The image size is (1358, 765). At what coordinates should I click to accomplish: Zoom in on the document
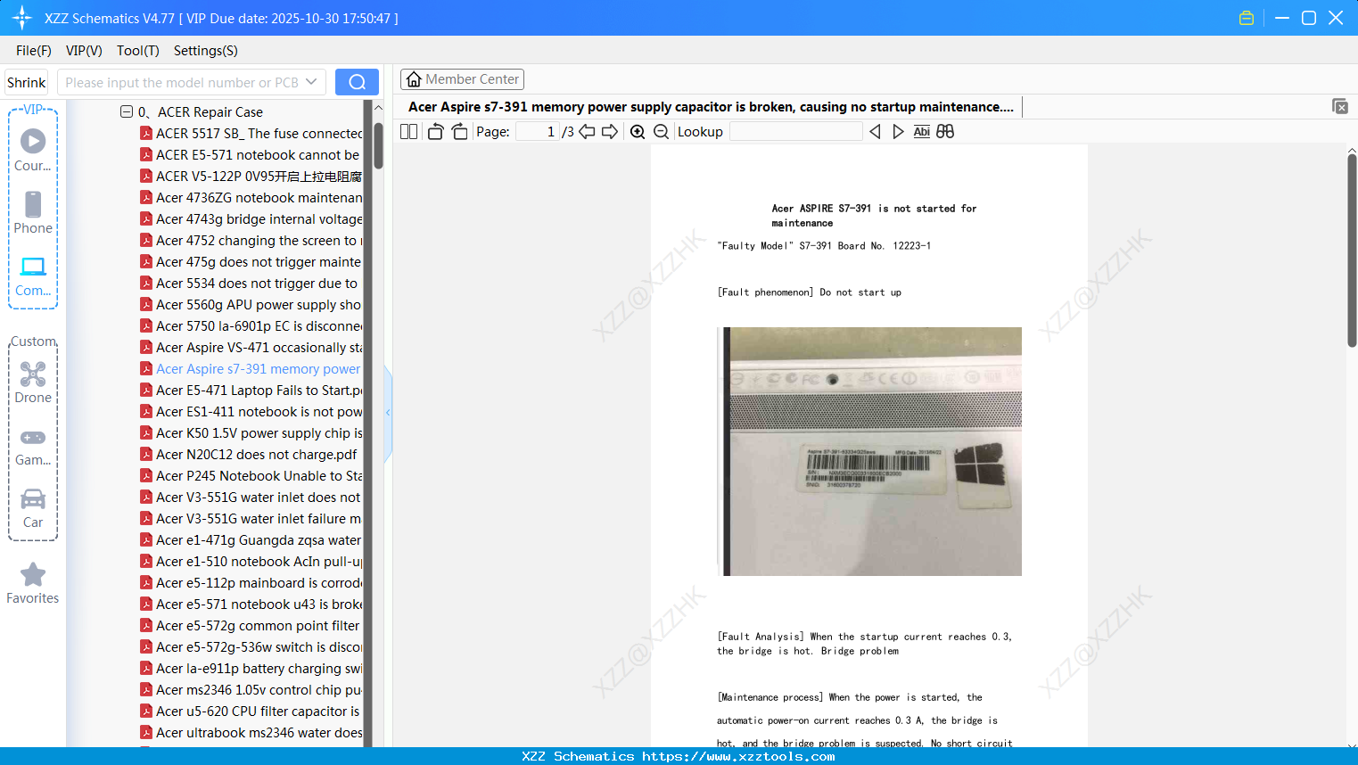tap(638, 132)
